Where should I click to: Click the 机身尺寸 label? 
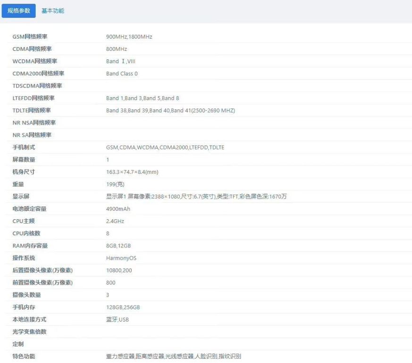coord(24,172)
